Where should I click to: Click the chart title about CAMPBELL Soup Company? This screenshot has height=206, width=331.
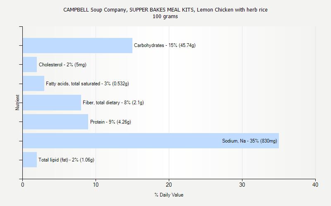[x=165, y=9]
